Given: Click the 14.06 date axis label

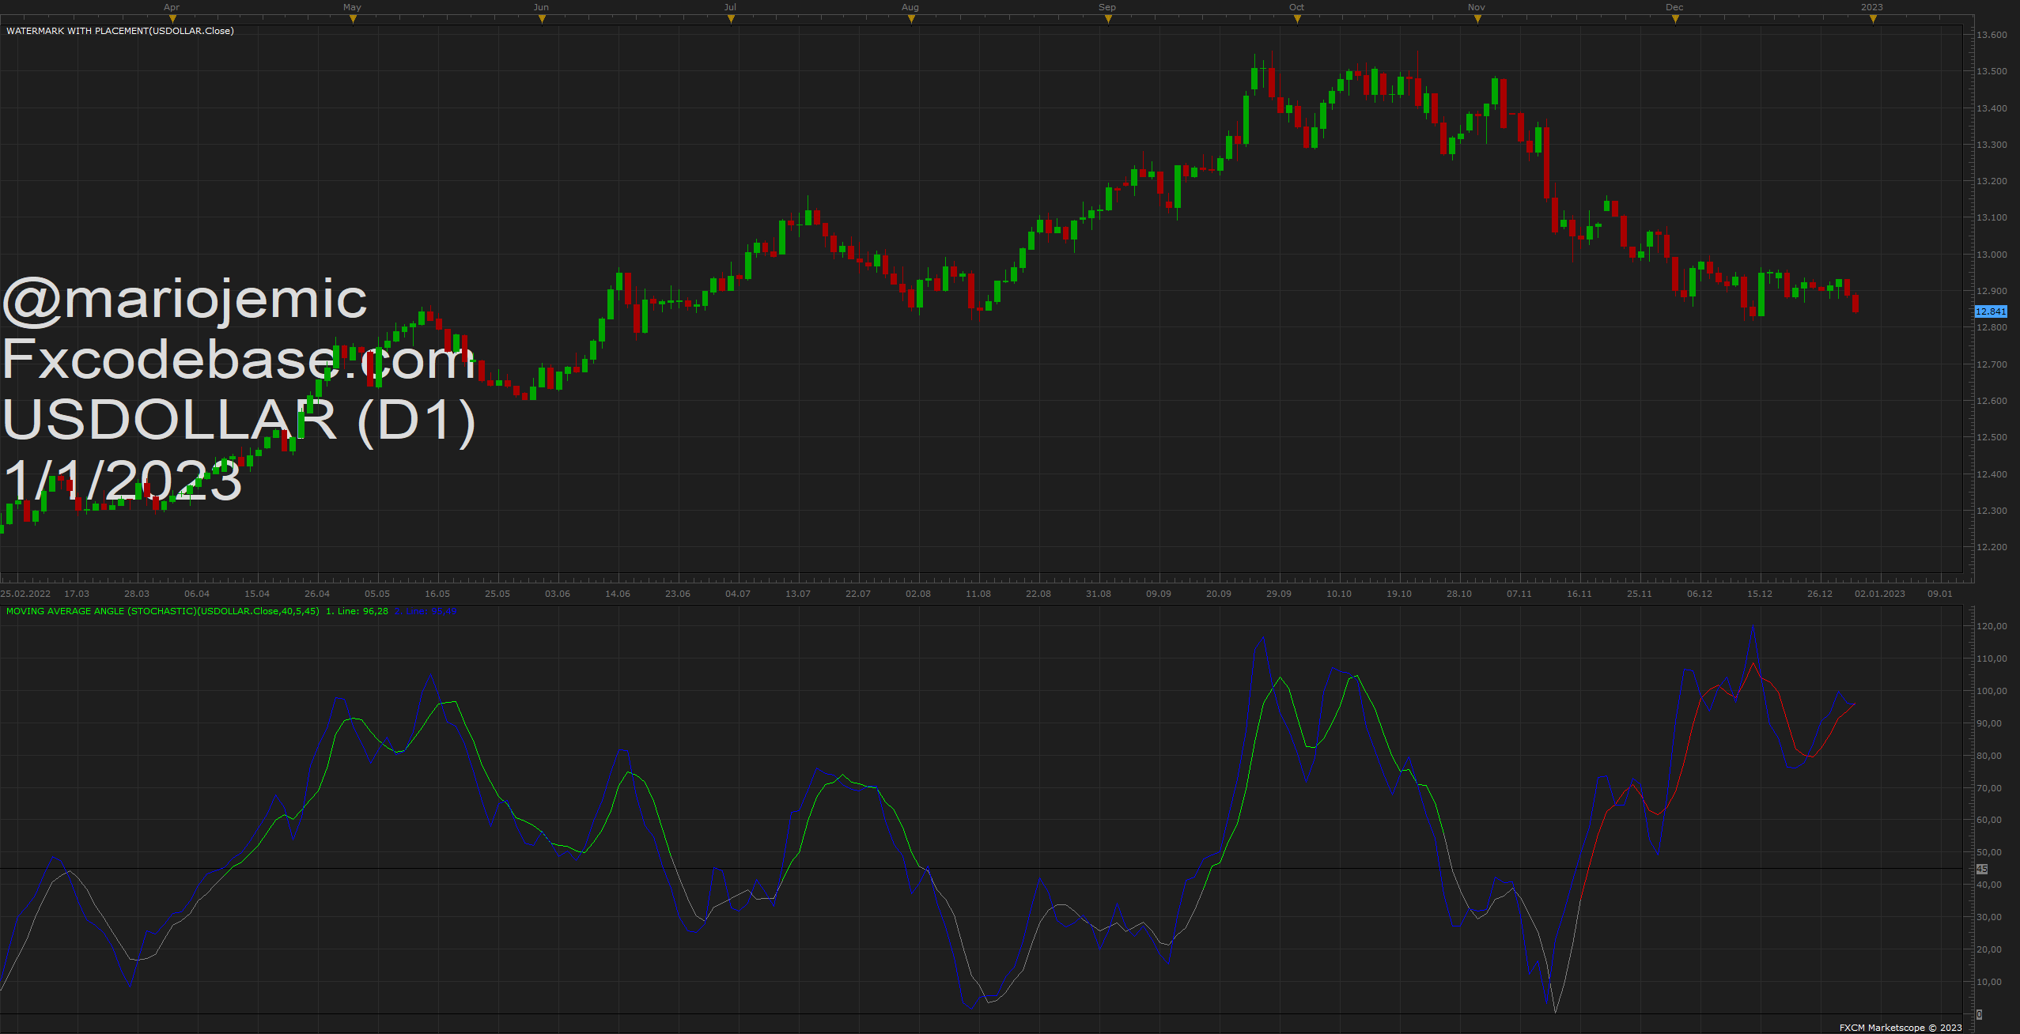Looking at the screenshot, I should pos(618,594).
